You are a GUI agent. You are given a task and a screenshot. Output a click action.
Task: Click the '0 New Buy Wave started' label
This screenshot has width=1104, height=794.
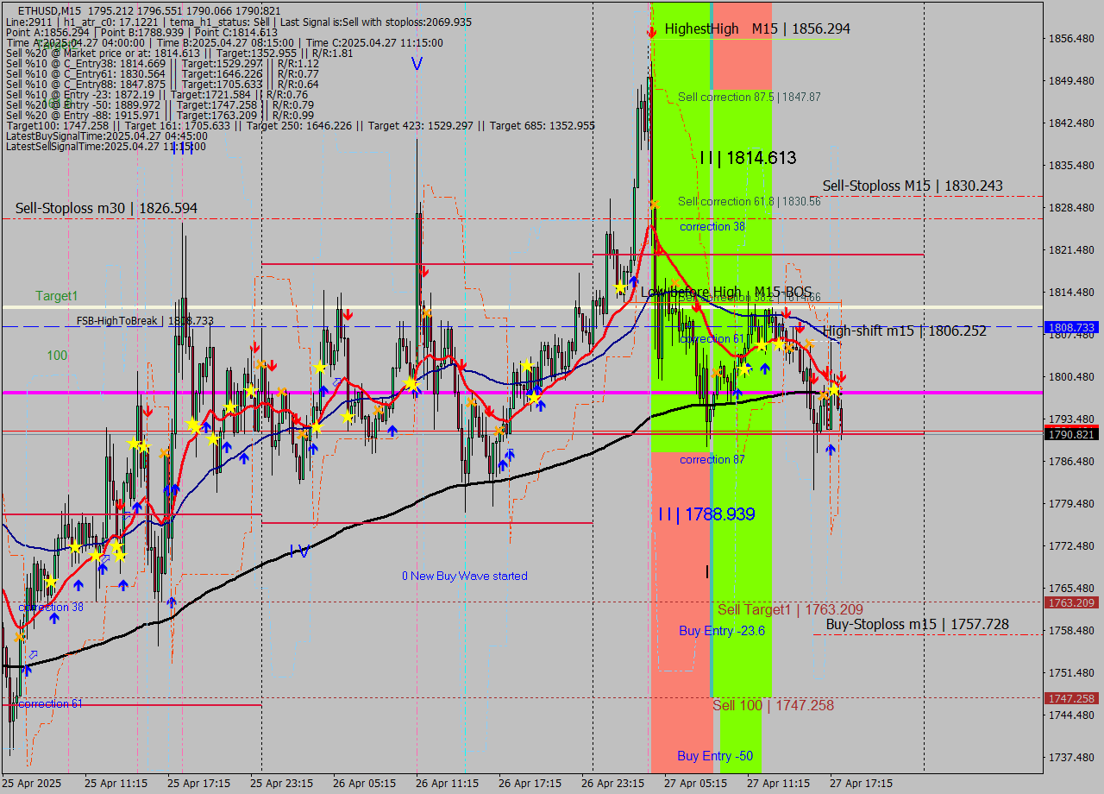tap(463, 576)
